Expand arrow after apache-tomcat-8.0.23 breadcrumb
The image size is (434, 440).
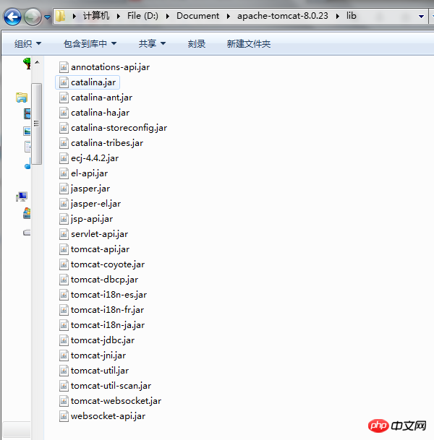(338, 17)
